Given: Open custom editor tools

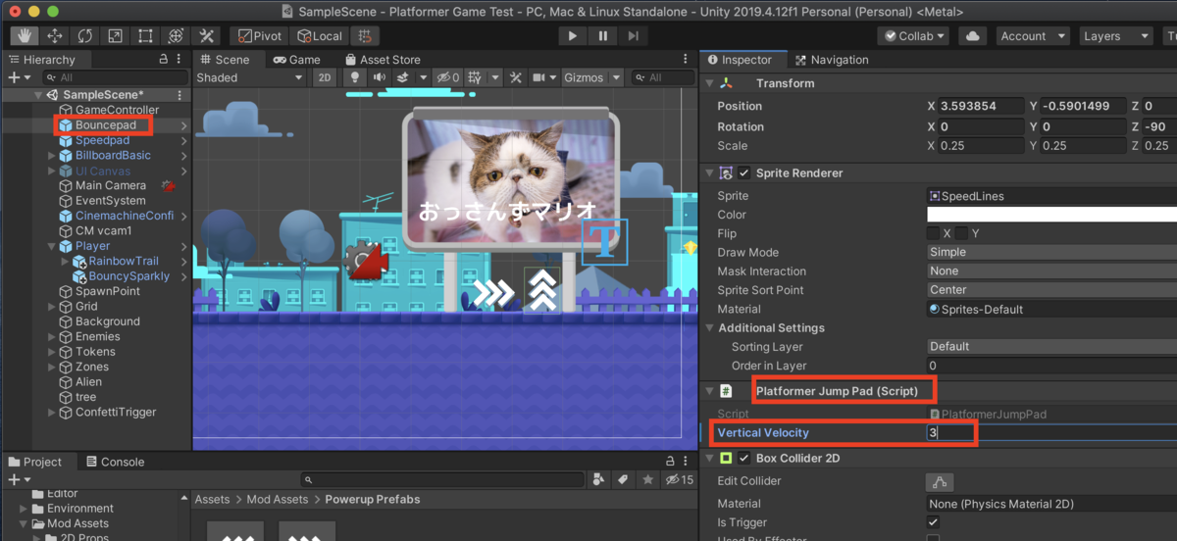Looking at the screenshot, I should pyautogui.click(x=207, y=36).
